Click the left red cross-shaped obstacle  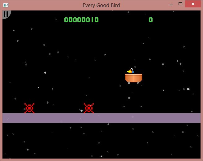point(29,108)
